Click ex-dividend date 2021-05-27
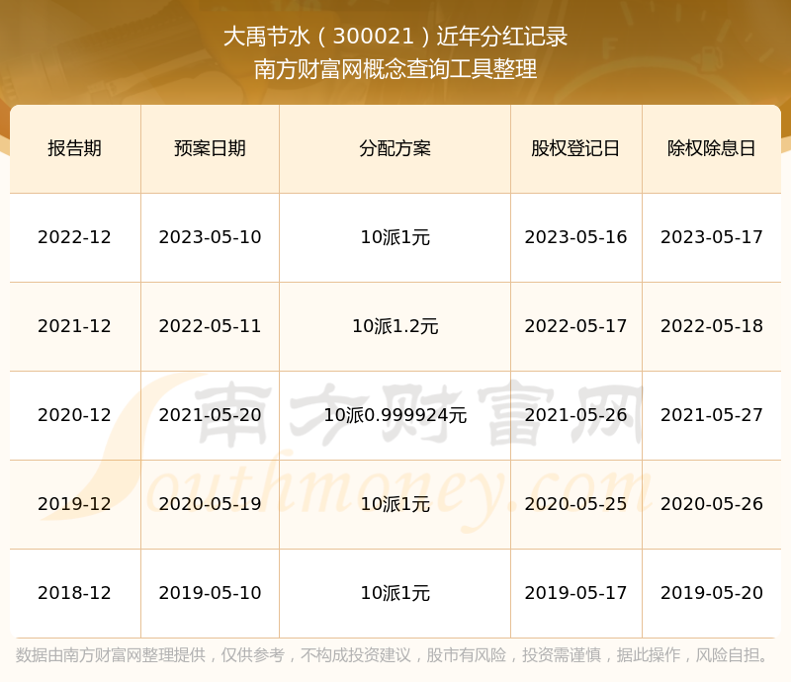Viewport: 791px width, 682px height. click(x=711, y=415)
